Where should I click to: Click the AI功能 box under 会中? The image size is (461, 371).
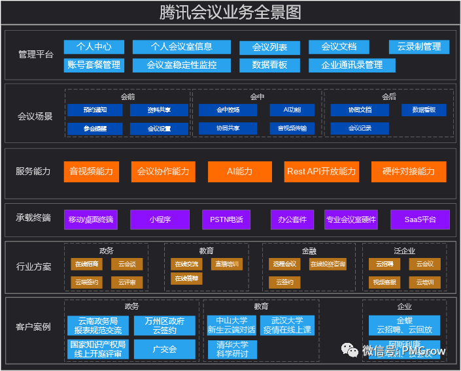click(292, 110)
